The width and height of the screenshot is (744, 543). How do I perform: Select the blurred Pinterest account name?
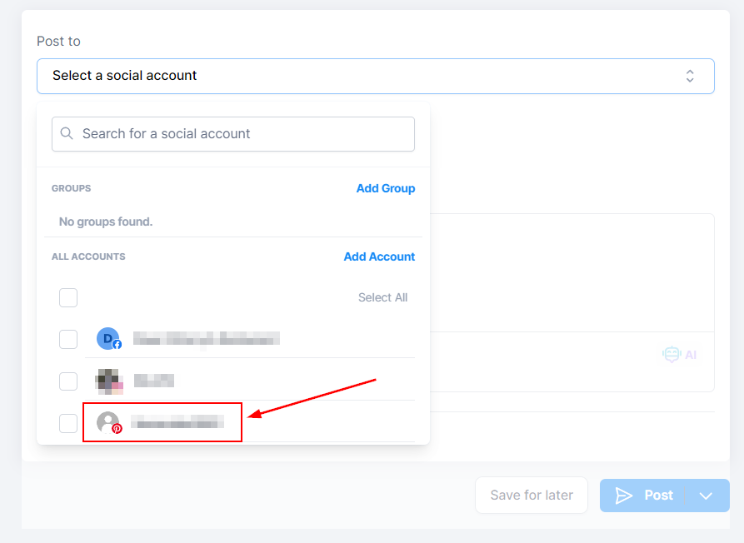click(178, 422)
